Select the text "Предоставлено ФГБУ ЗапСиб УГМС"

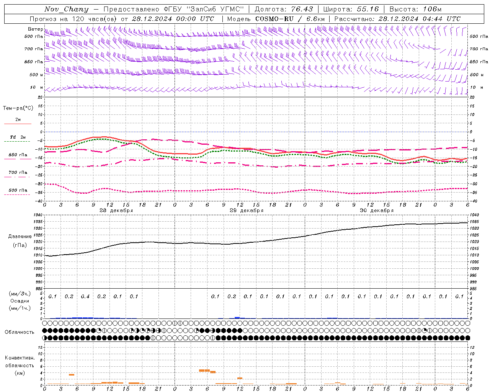coord(173,9)
